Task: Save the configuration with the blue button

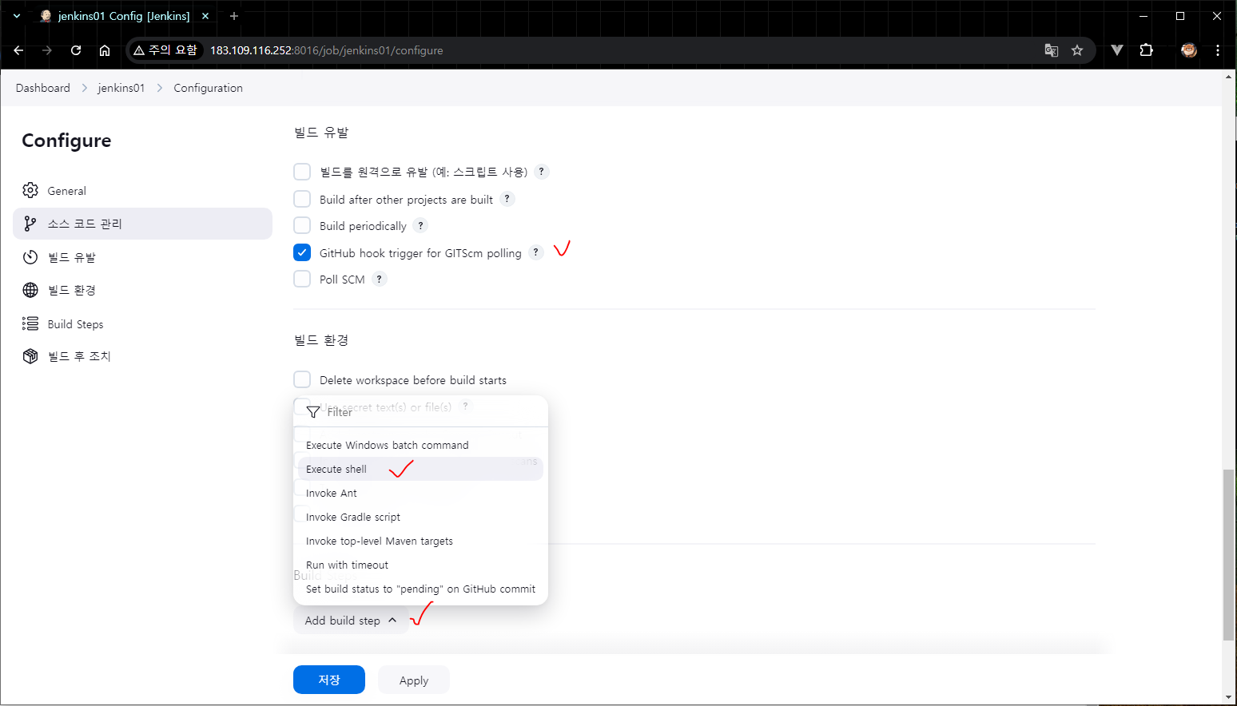Action: coord(329,680)
